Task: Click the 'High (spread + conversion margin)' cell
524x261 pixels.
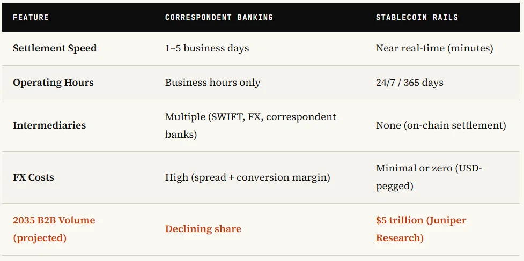Action: click(247, 177)
